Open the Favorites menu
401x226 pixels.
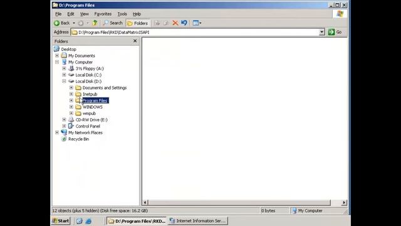(x=103, y=14)
